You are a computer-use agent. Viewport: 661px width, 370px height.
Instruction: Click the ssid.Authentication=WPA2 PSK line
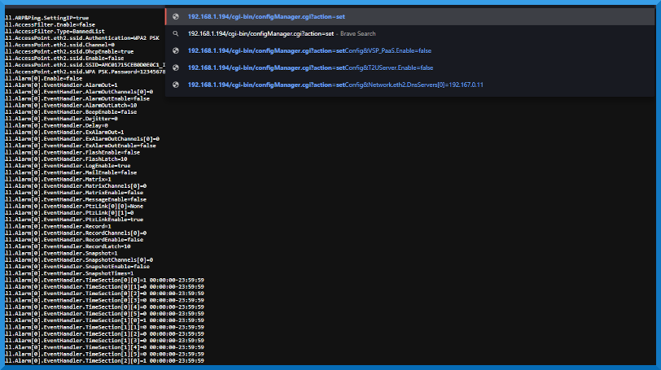tap(81, 37)
